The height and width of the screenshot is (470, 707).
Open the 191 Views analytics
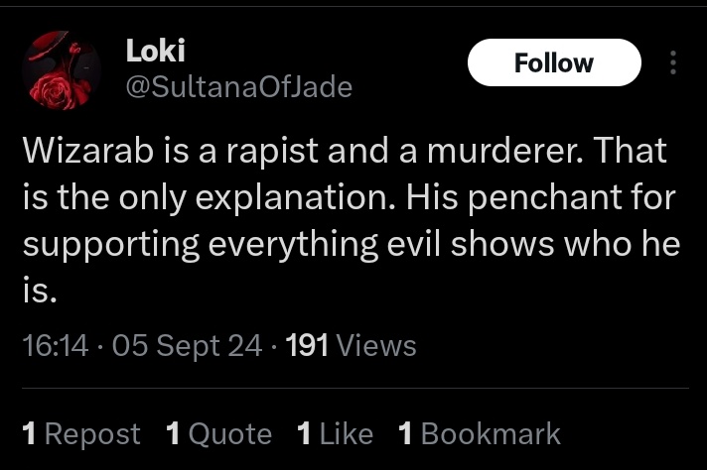pyautogui.click(x=350, y=345)
